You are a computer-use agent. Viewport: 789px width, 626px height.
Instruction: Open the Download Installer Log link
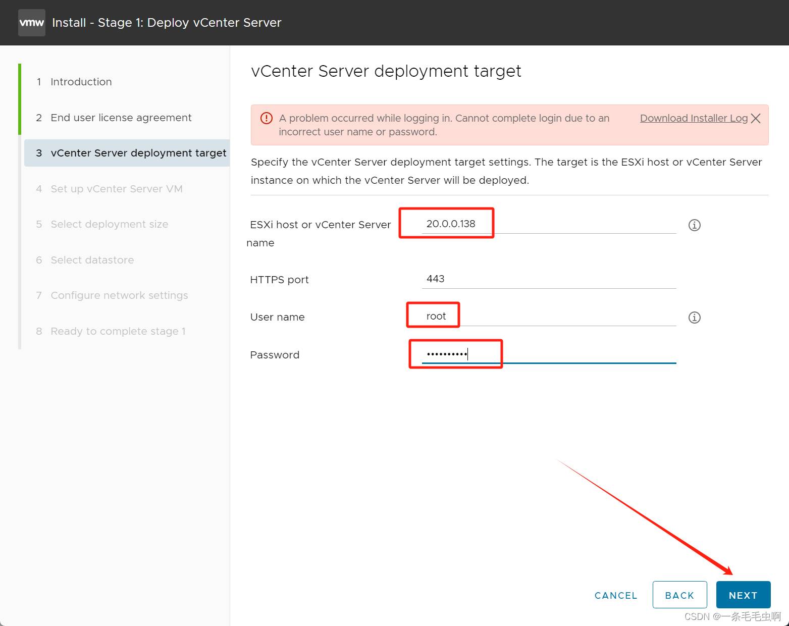(693, 118)
